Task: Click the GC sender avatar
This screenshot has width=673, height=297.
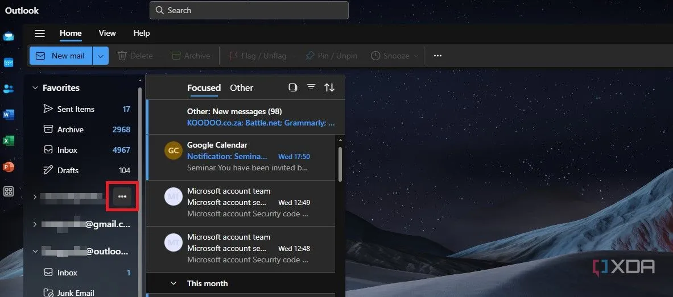Action: [174, 150]
